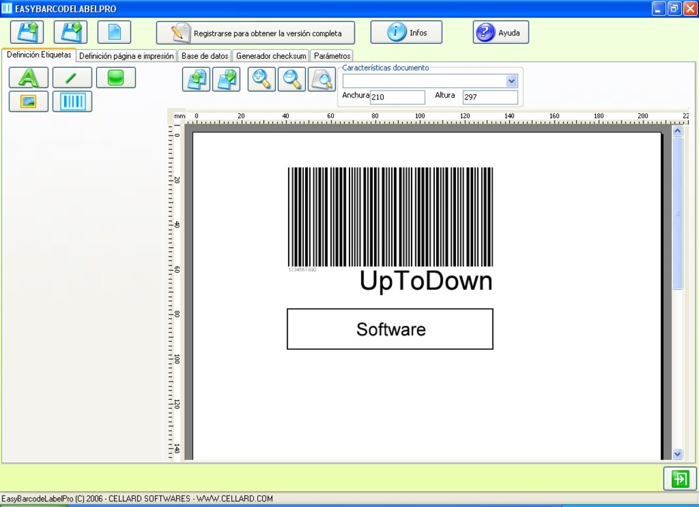Viewport: 699px width, 507px height.
Task: Open Generador checksum tab
Action: point(271,56)
